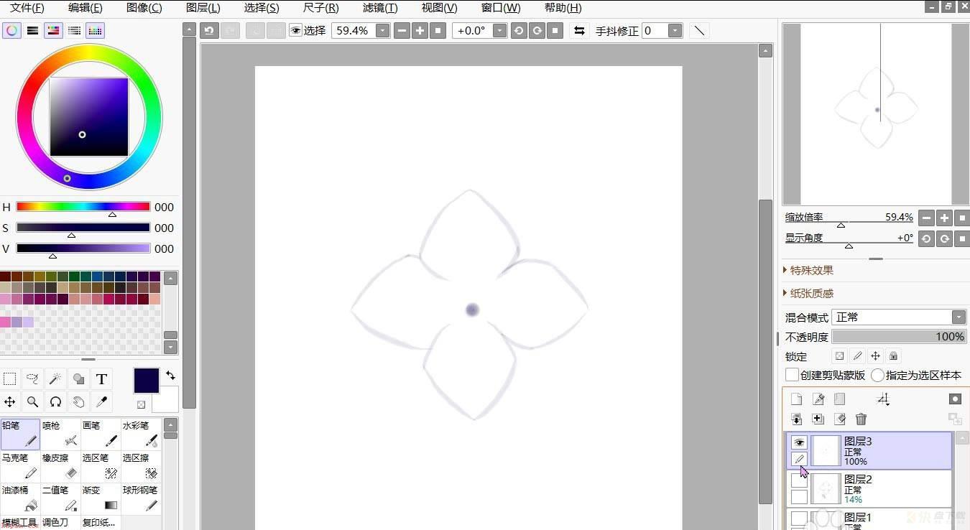The width and height of the screenshot is (970, 530).
Task: Create a new normal layer
Action: click(796, 399)
